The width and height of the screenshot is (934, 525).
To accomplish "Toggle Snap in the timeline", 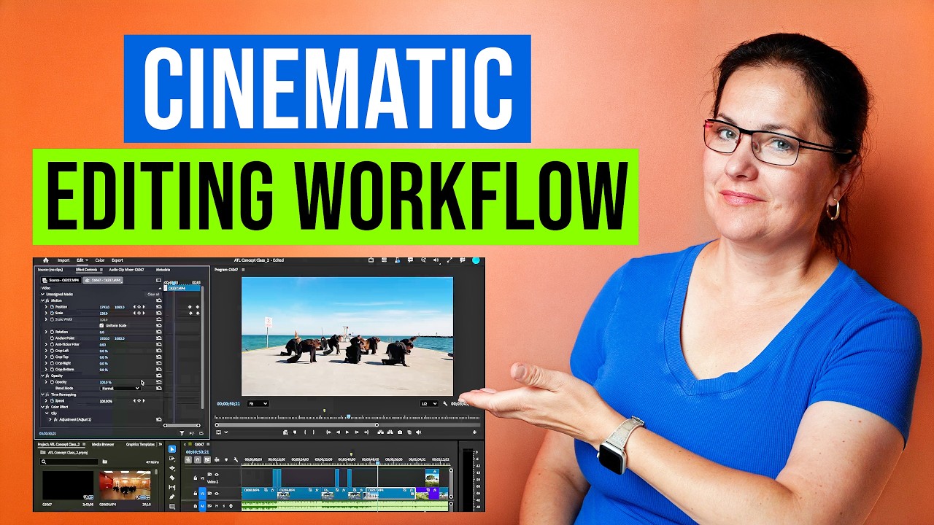I will click(x=198, y=459).
